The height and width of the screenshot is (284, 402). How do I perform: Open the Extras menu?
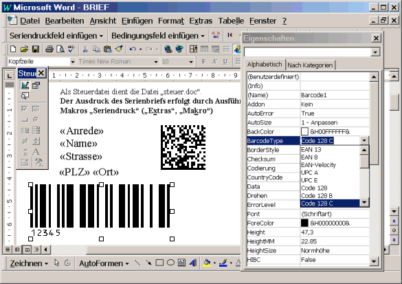[x=201, y=21]
